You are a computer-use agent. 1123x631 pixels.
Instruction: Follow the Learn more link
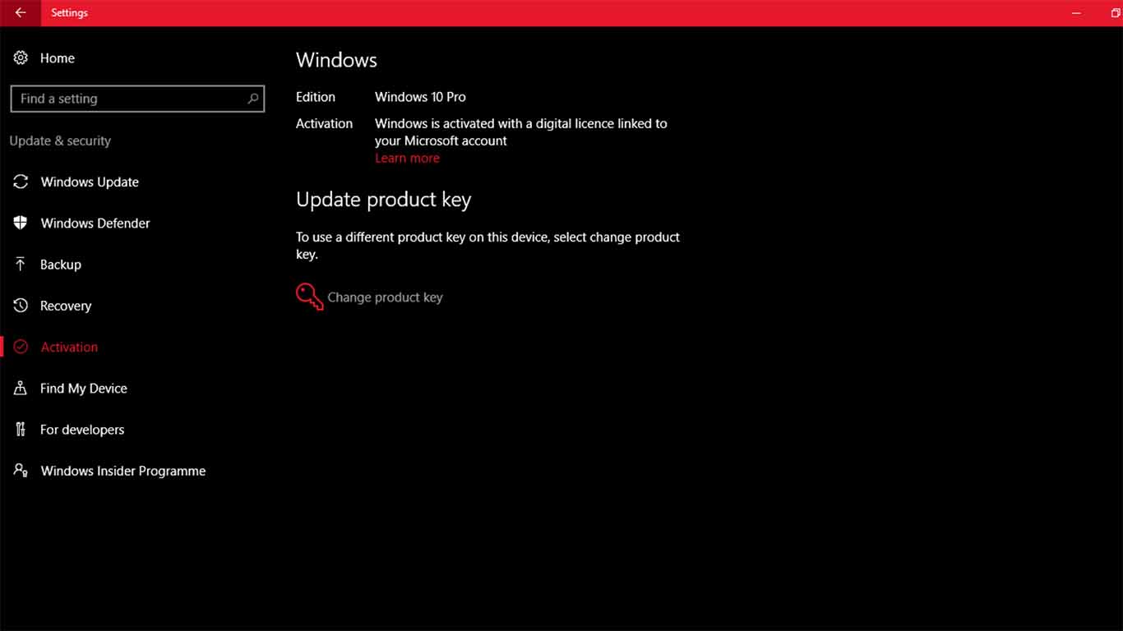click(407, 158)
